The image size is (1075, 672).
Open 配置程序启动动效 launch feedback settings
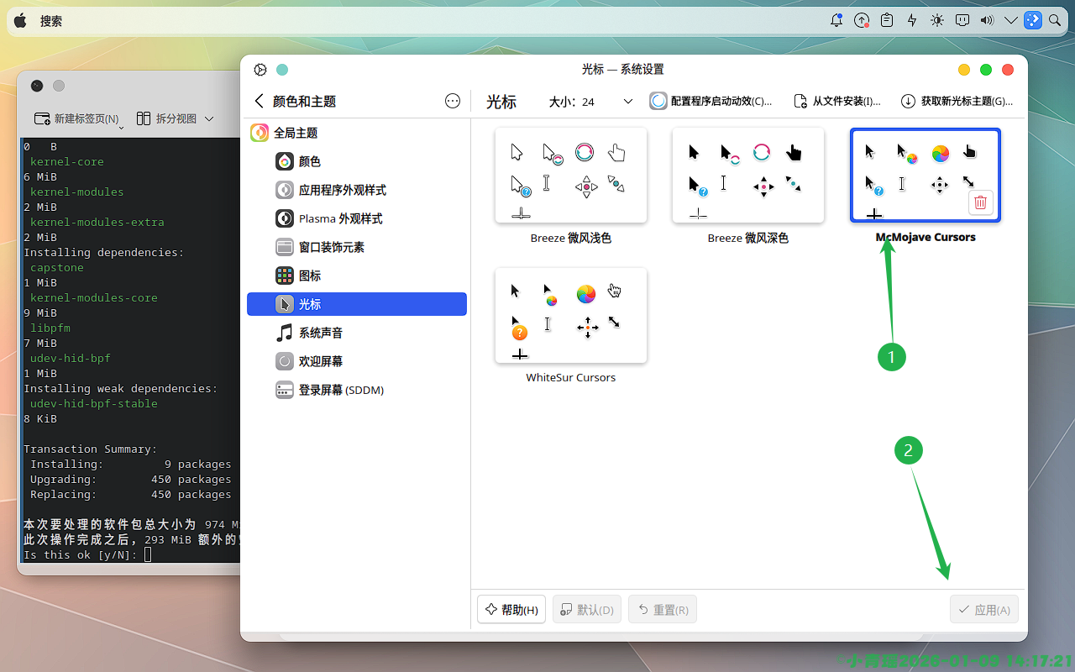711,102
